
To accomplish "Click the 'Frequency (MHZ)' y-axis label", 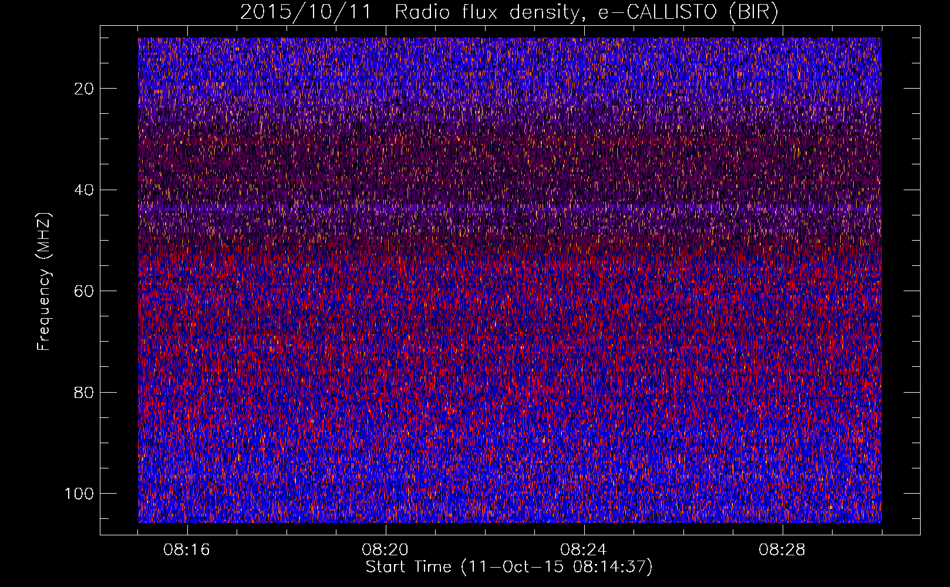I will 44,282.
